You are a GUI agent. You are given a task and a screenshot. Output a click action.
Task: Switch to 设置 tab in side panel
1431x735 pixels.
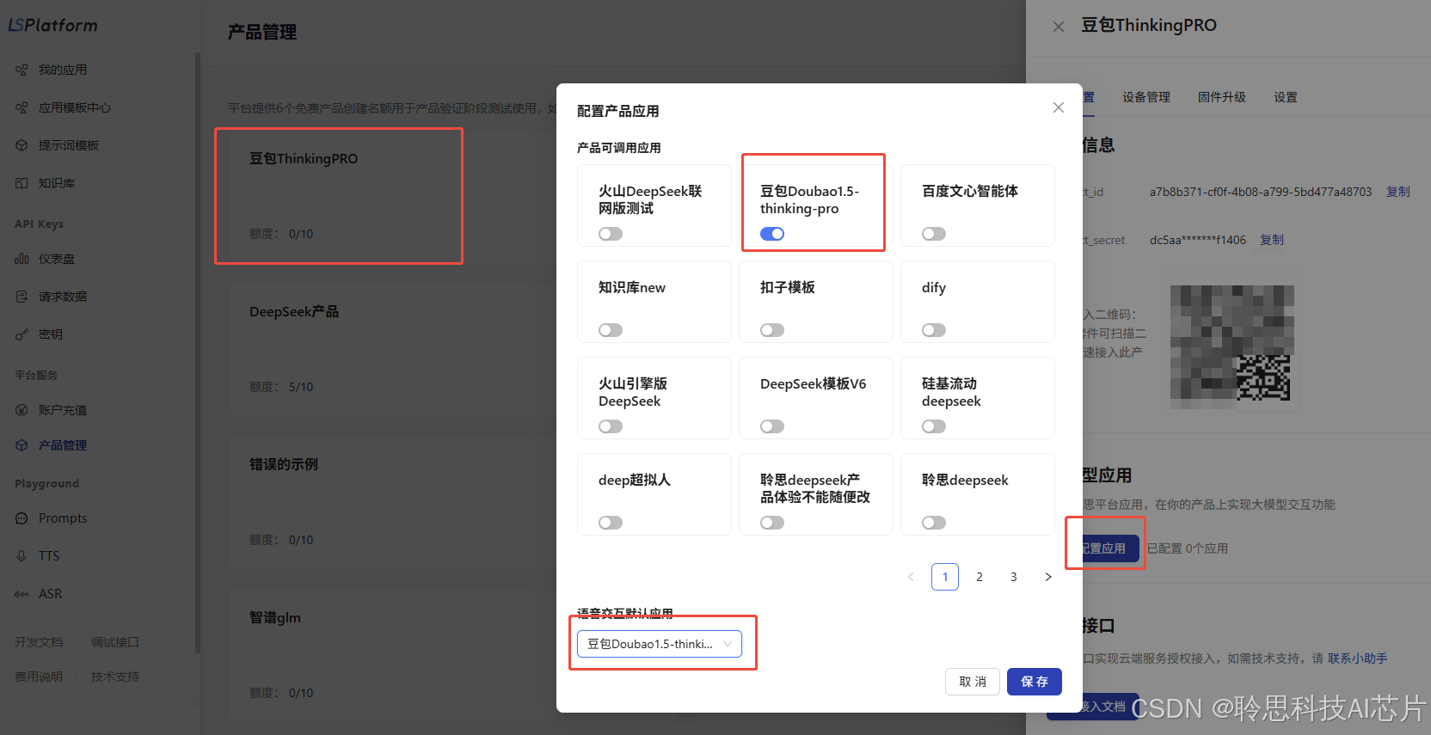[x=1286, y=97]
